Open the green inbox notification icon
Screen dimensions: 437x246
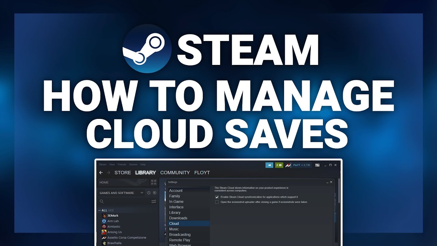(279, 165)
